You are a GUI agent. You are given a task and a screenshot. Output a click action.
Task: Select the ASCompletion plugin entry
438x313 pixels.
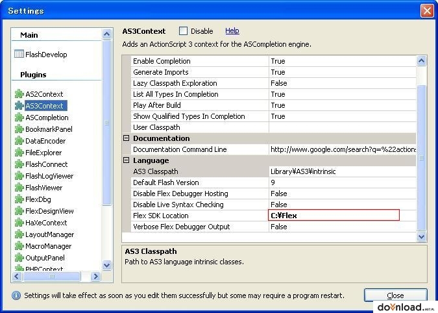click(x=47, y=118)
